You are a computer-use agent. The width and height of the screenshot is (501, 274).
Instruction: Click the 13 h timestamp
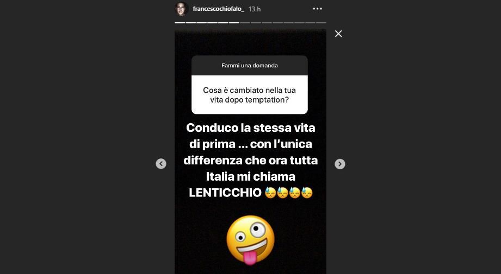(255, 9)
